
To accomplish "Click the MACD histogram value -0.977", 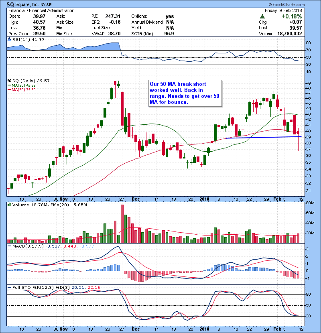I will click(87, 246).
